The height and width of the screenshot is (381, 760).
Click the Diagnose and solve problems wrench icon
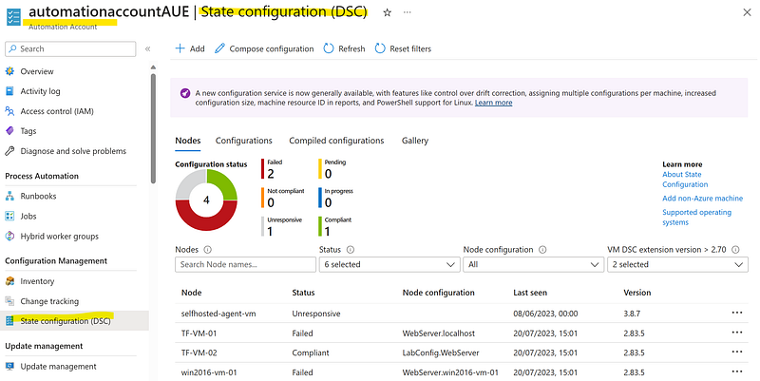[9, 151]
